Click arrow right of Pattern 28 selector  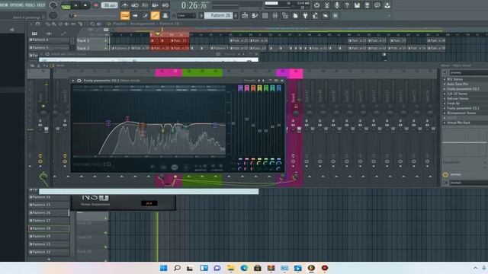coord(236,15)
